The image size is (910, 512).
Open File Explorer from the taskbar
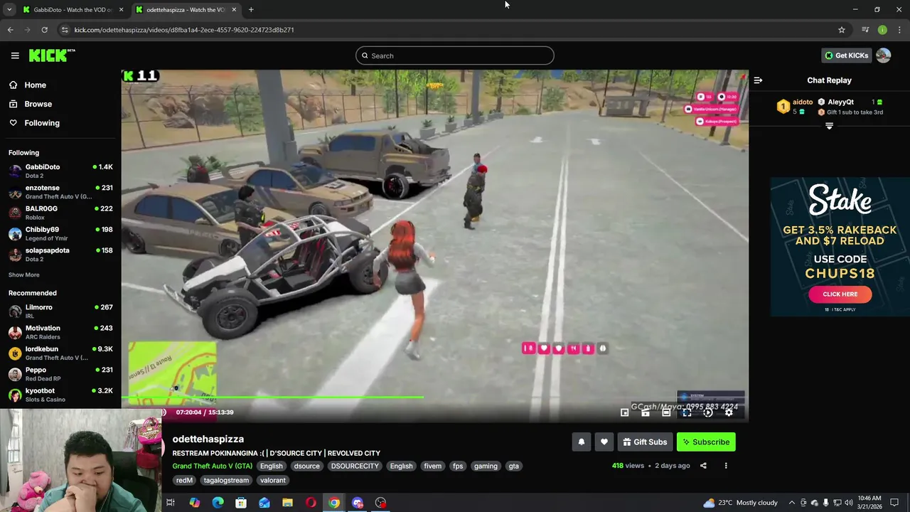click(287, 503)
